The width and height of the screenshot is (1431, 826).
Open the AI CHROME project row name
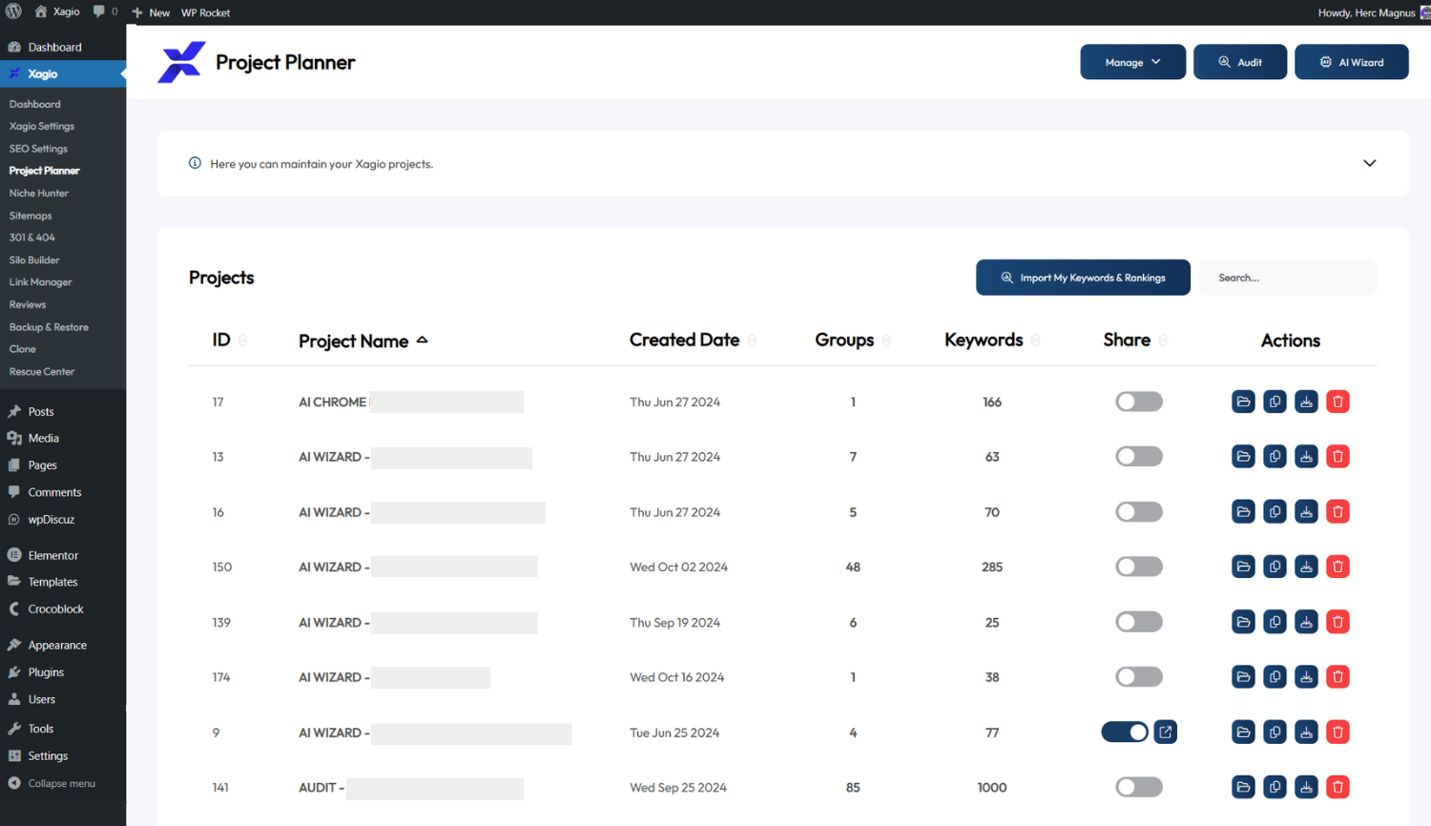click(x=332, y=403)
